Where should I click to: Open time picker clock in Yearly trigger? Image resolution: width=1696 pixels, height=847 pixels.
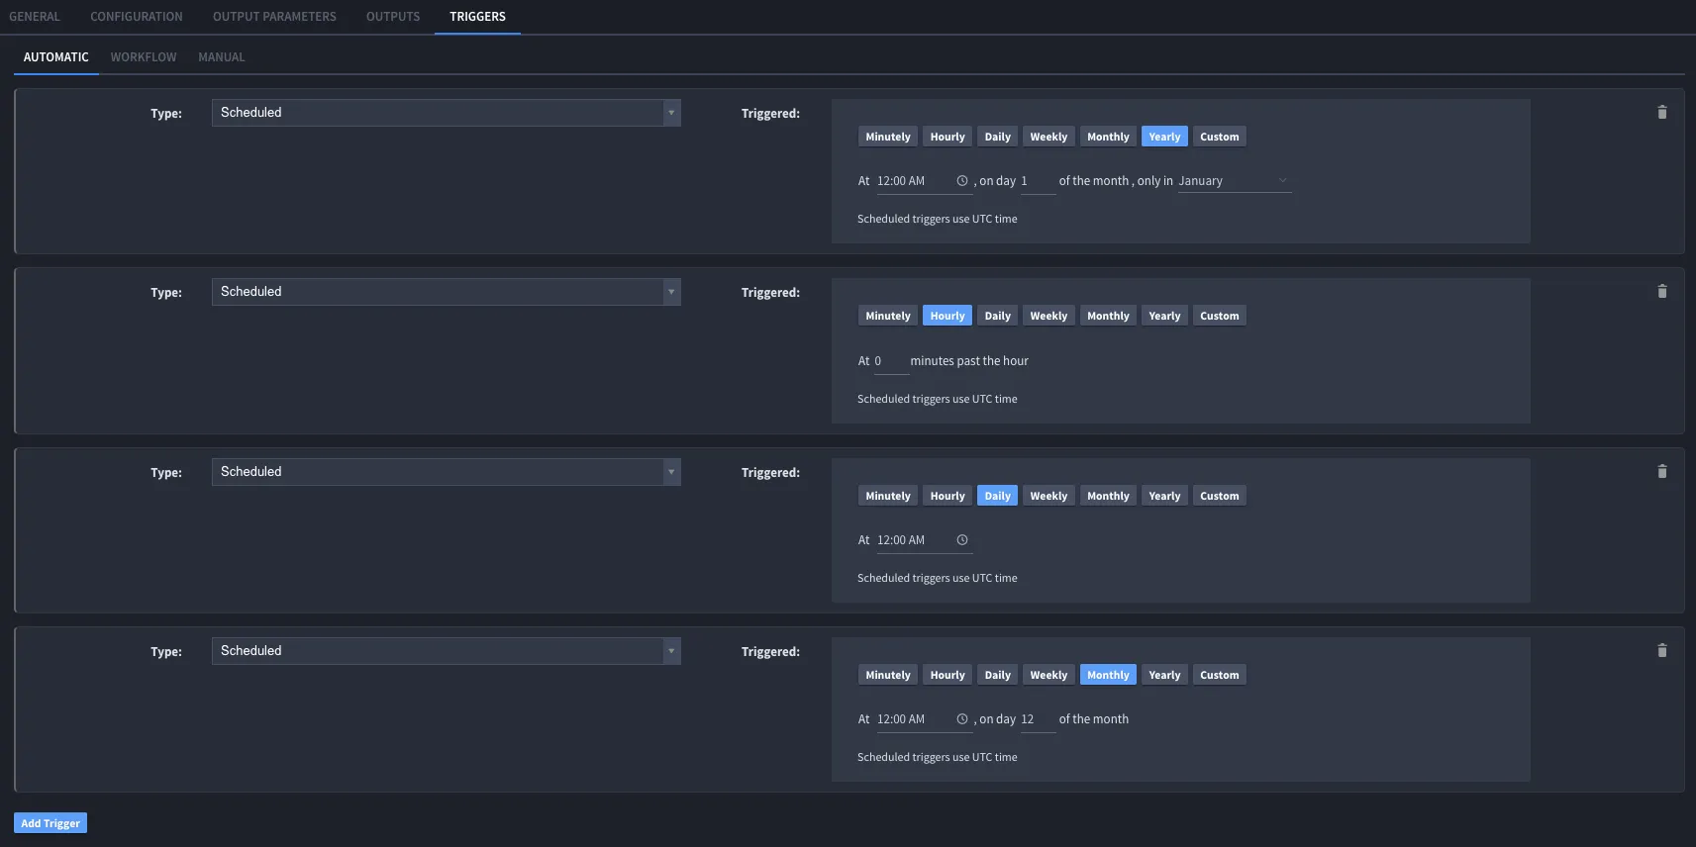[962, 181]
